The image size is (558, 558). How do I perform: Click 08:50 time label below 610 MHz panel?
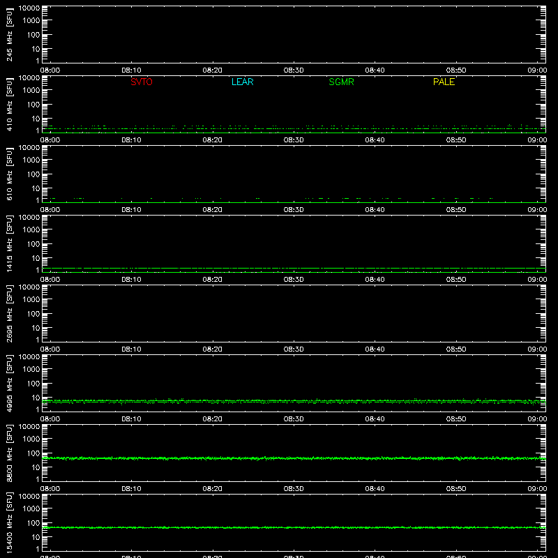coord(456,210)
